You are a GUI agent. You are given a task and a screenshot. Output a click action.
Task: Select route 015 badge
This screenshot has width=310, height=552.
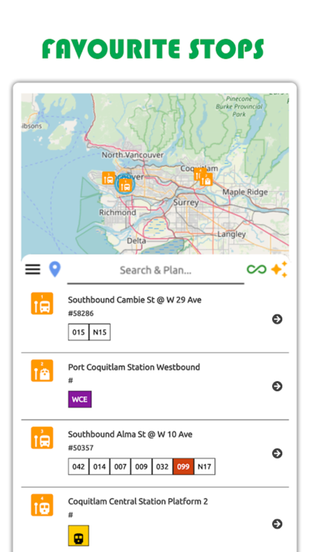[x=78, y=332]
